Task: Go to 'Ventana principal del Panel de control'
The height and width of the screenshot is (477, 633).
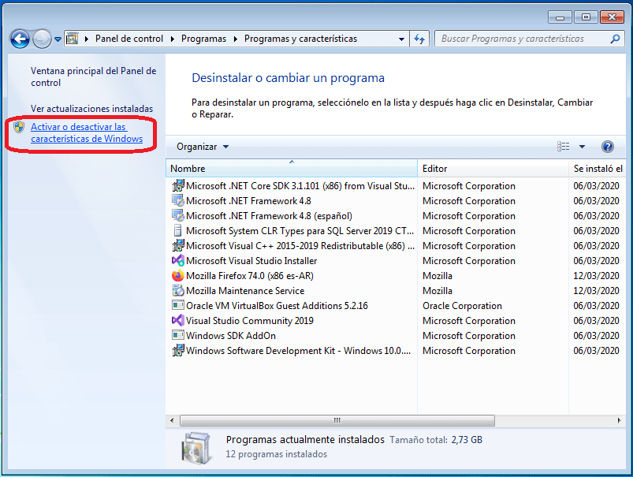Action: [x=93, y=76]
